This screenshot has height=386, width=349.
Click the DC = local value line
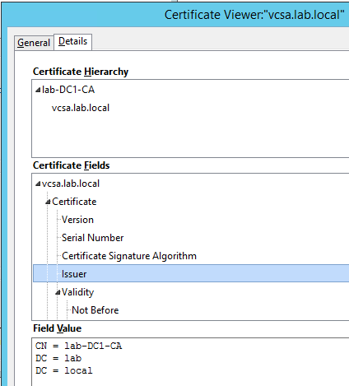pyautogui.click(x=64, y=370)
